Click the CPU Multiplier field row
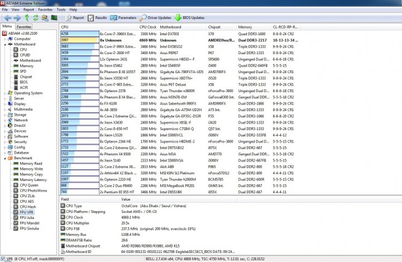Viewport: 402px width, 262px height. click(147, 223)
